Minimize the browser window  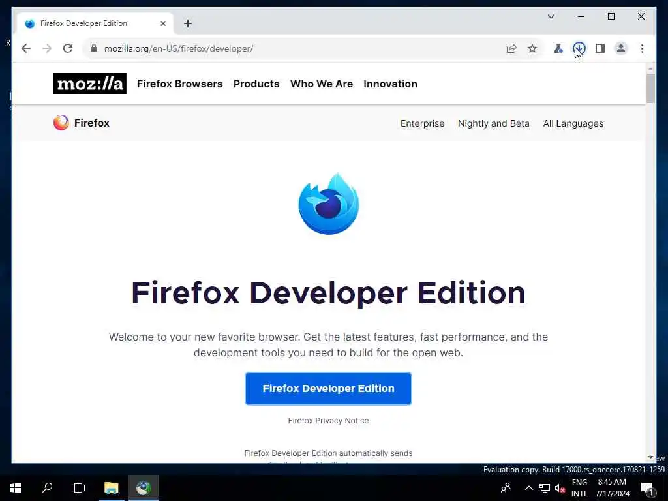(581, 16)
